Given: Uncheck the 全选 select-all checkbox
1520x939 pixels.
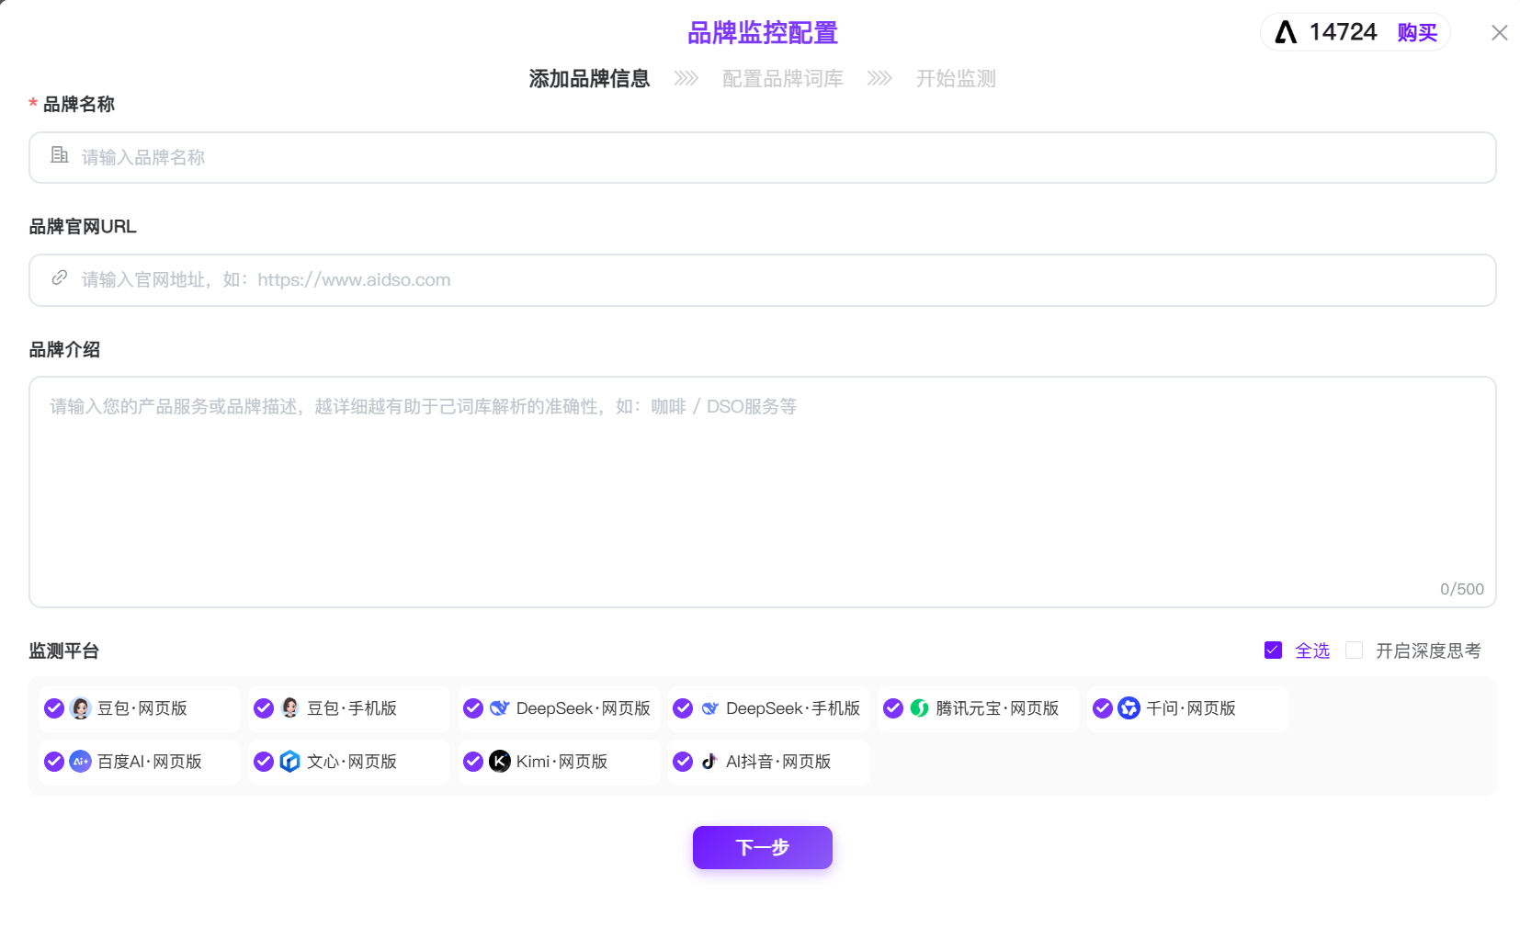Looking at the screenshot, I should point(1273,651).
